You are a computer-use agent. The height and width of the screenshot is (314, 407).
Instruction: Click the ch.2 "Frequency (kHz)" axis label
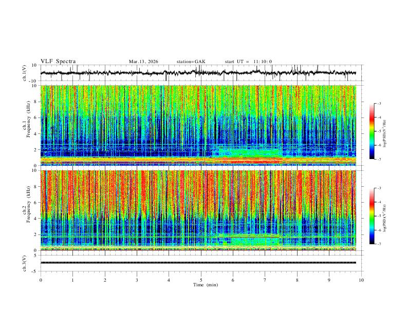coord(28,204)
